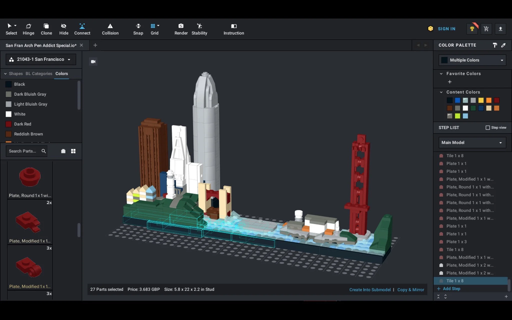Enable the Step view checkbox
This screenshot has width=512, height=320.
(x=487, y=127)
